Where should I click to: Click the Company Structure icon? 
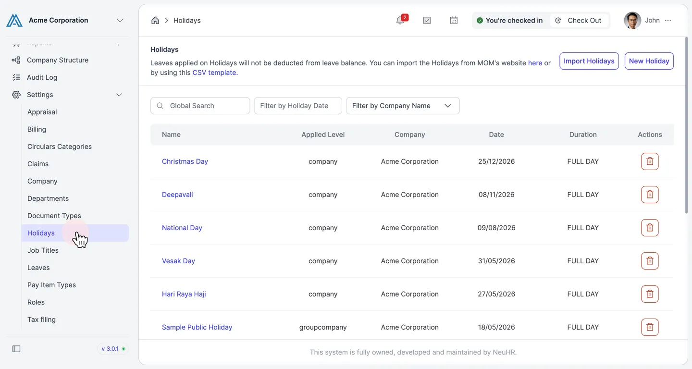pos(16,60)
